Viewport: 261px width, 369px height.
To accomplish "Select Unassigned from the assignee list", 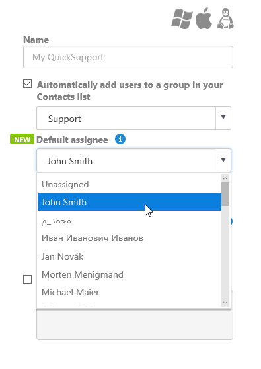I will coord(130,184).
